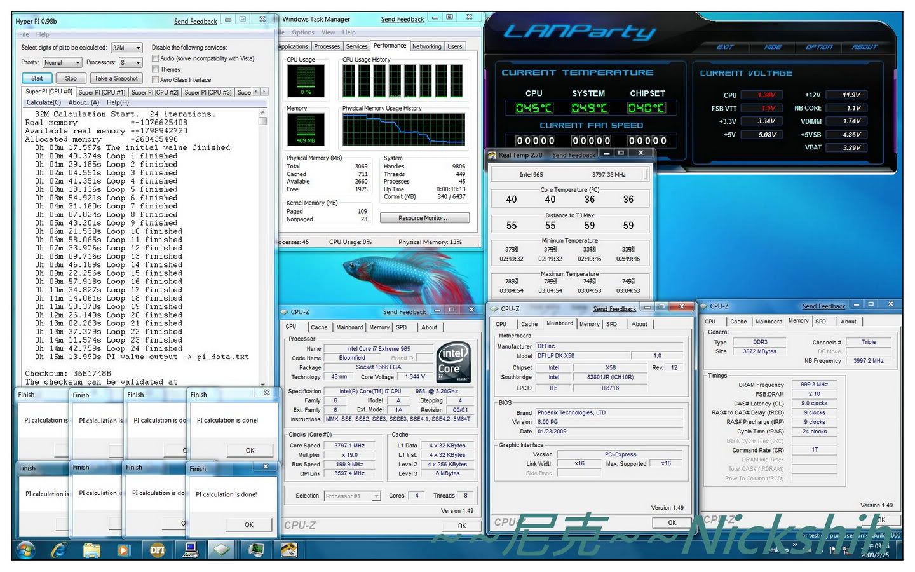915x572 pixels.
Task: Click Core Speed 3797.1 MHz value in CPU-Z
Action: point(349,446)
